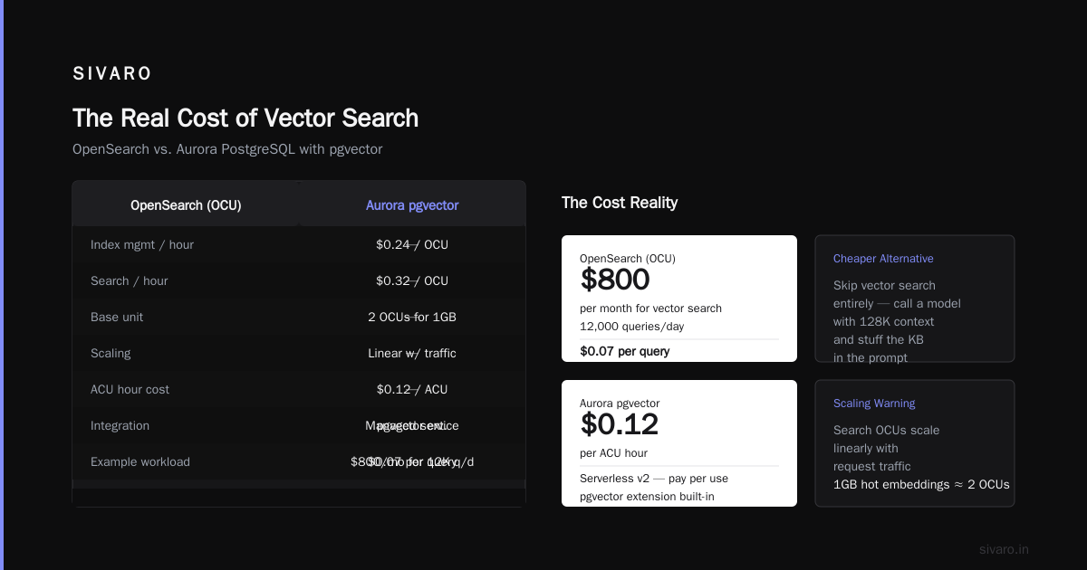Select the 'Linear w/ traffic' cell
The height and width of the screenshot is (570, 1087).
(412, 353)
